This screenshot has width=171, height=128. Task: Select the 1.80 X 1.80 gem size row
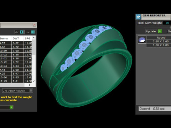[159, 45]
